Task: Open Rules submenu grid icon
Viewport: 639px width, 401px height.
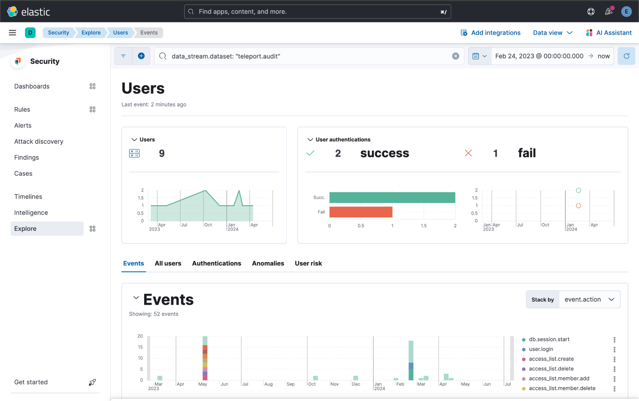Action: [x=92, y=110]
